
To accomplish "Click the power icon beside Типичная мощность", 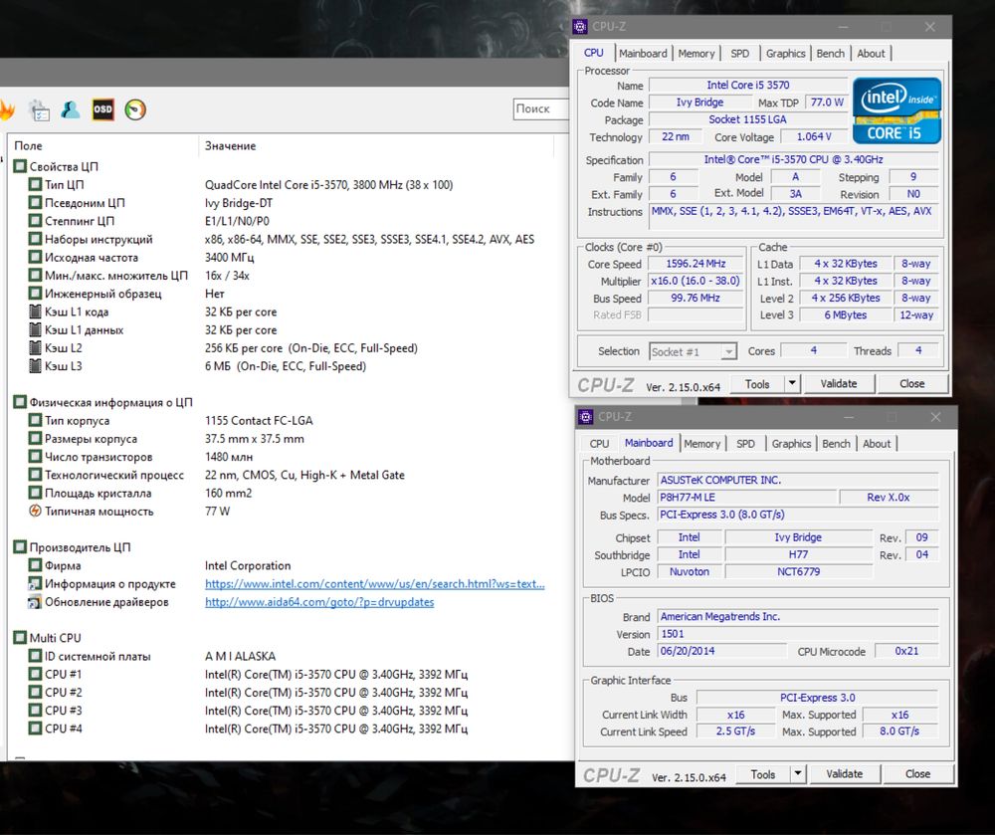I will point(36,511).
